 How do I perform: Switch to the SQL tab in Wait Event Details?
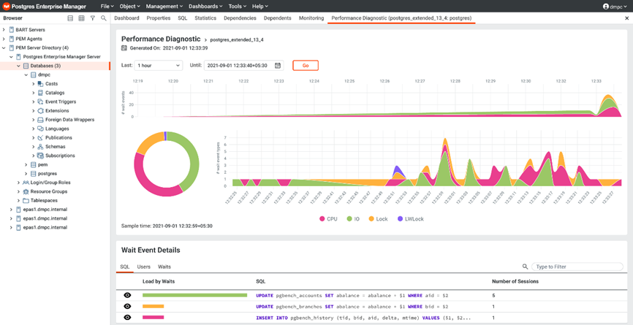pos(124,267)
